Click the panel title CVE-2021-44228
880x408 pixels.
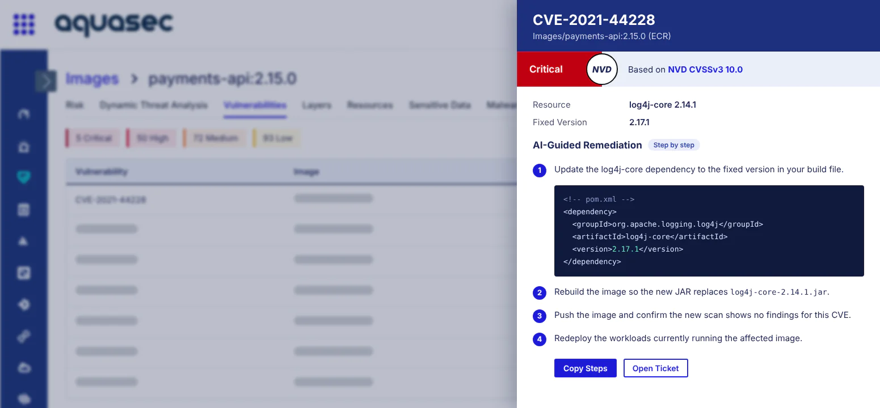[594, 20]
